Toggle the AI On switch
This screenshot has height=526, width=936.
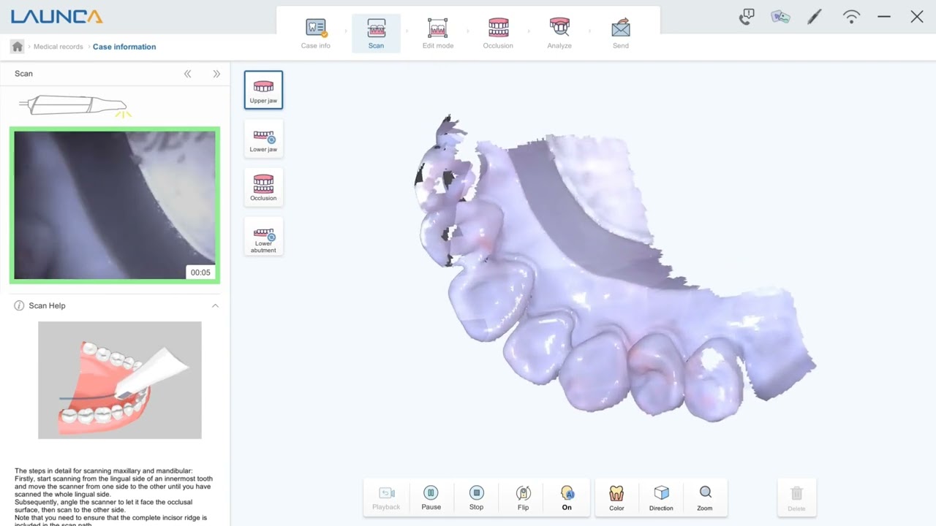tap(567, 498)
